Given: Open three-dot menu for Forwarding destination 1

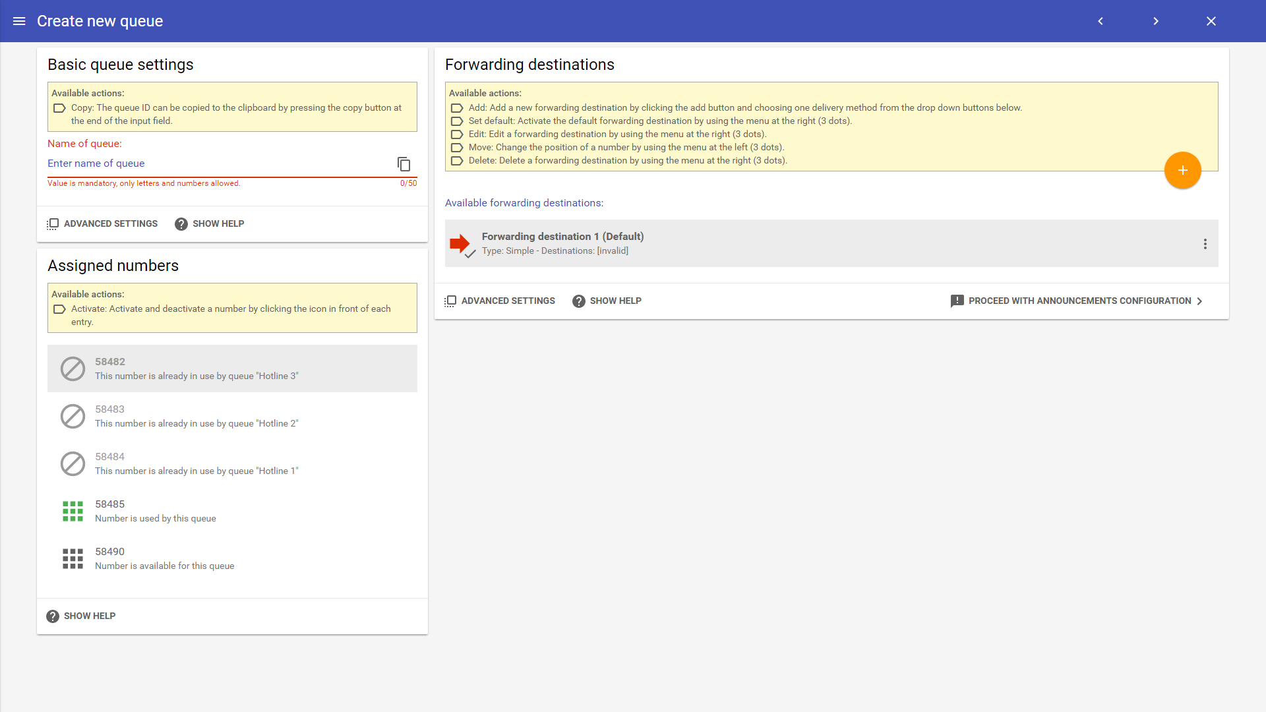Looking at the screenshot, I should (x=1205, y=244).
